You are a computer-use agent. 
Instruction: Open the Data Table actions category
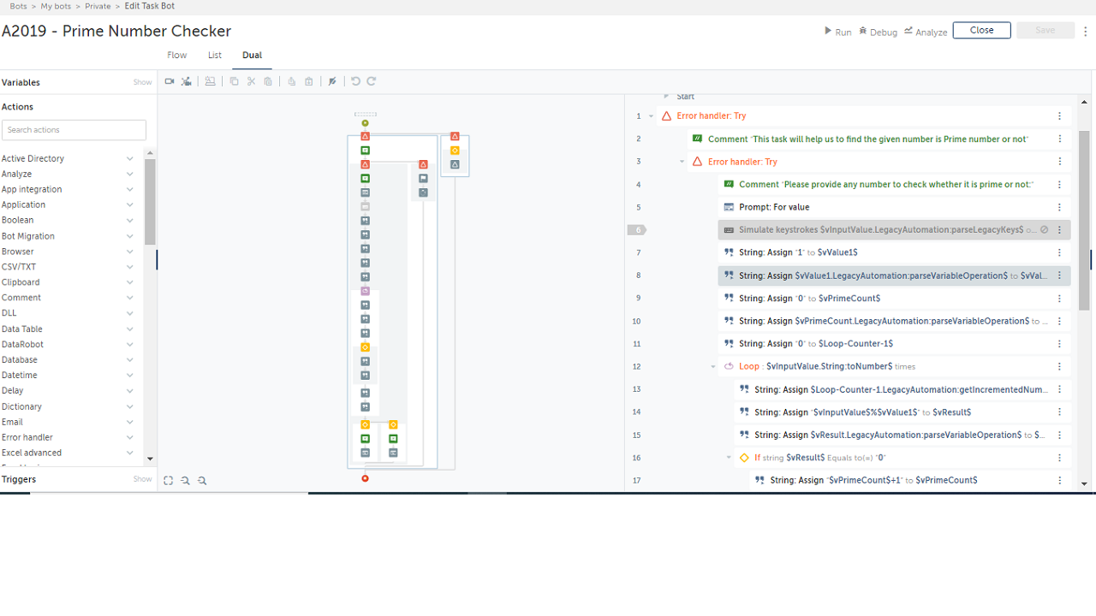[x=68, y=329]
